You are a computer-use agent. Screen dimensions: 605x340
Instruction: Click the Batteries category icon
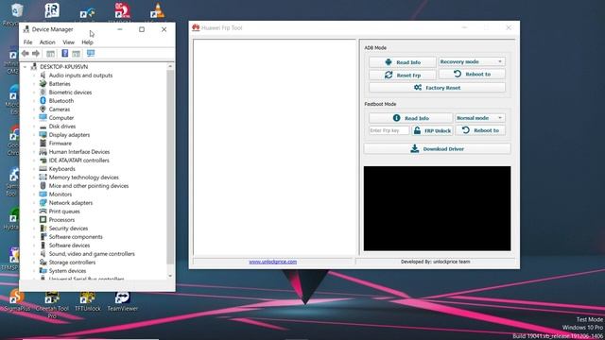[x=43, y=84]
